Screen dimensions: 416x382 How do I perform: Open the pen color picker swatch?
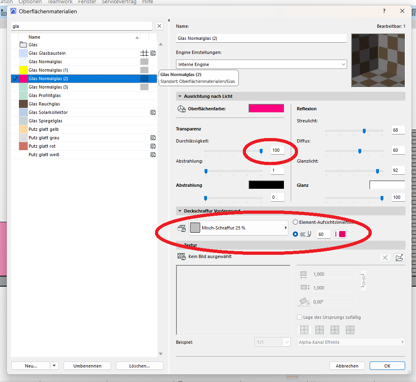340,234
